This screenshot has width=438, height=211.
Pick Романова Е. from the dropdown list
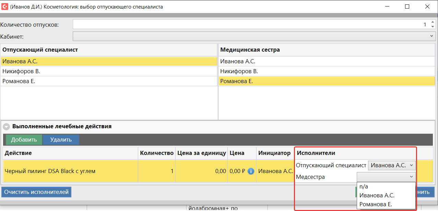pos(376,204)
